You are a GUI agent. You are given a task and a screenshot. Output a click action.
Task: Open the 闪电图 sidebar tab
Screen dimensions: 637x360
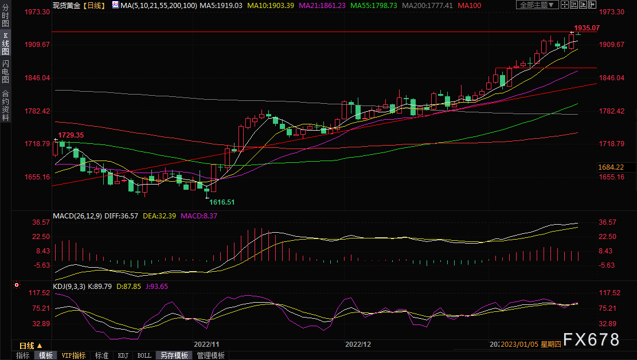[5, 72]
